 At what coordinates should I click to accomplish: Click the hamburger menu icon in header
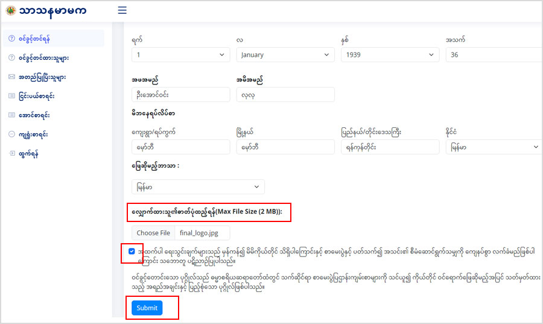coord(122,10)
